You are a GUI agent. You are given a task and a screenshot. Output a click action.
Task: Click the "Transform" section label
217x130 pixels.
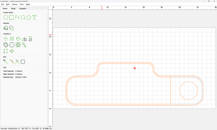point(7,34)
